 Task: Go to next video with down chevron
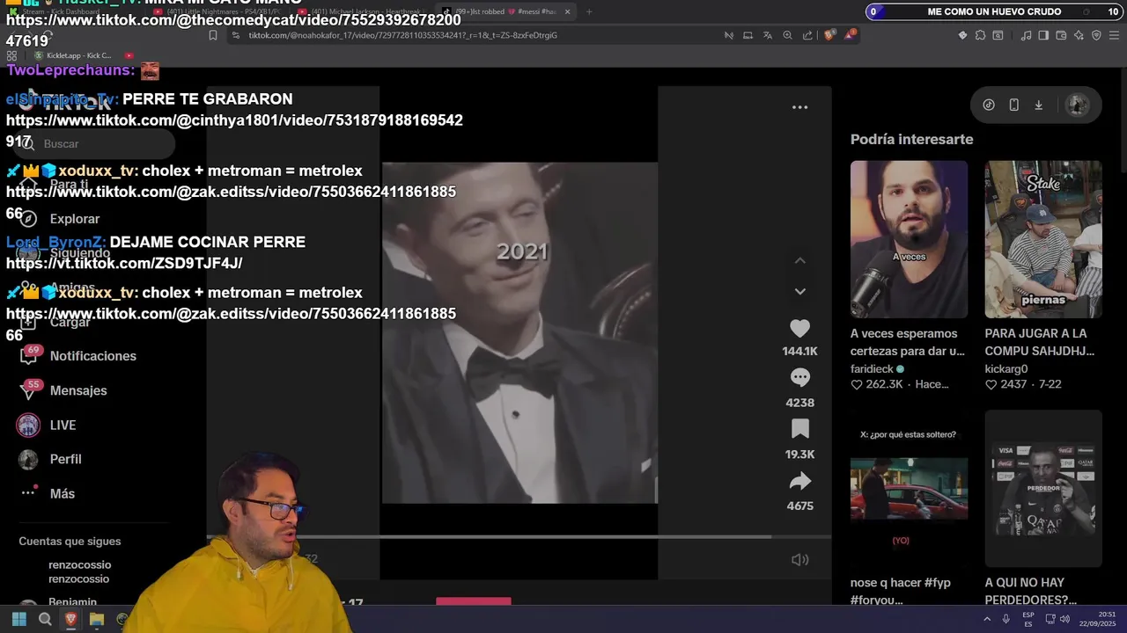tap(799, 291)
